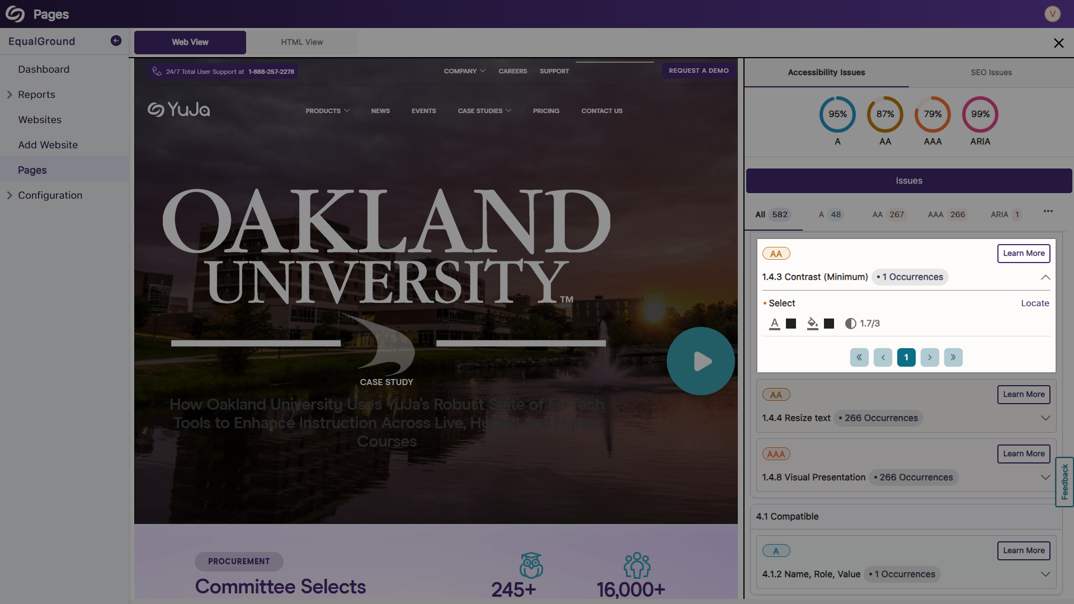Click the play button on the YuJa video
Image resolution: width=1074 pixels, height=604 pixels.
[x=701, y=361]
